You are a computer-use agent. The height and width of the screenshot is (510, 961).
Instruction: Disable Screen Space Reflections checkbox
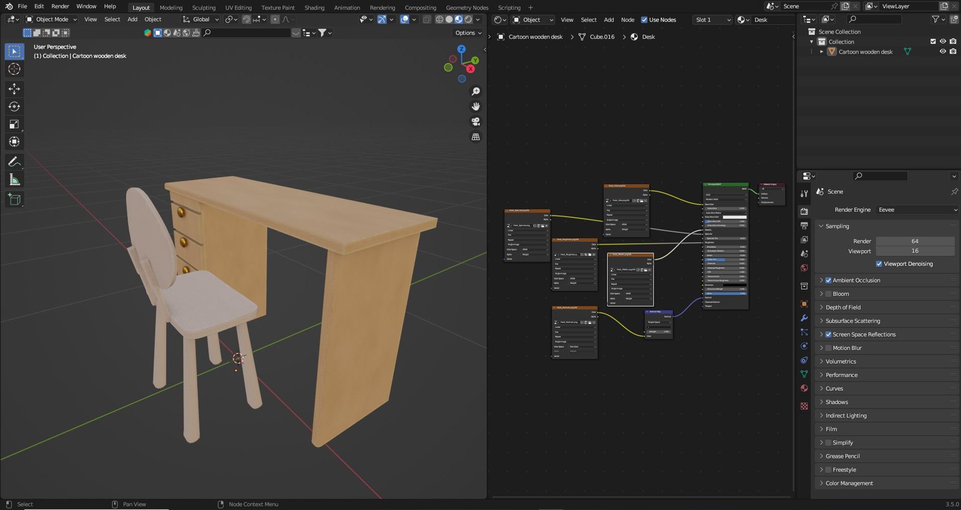coord(828,334)
